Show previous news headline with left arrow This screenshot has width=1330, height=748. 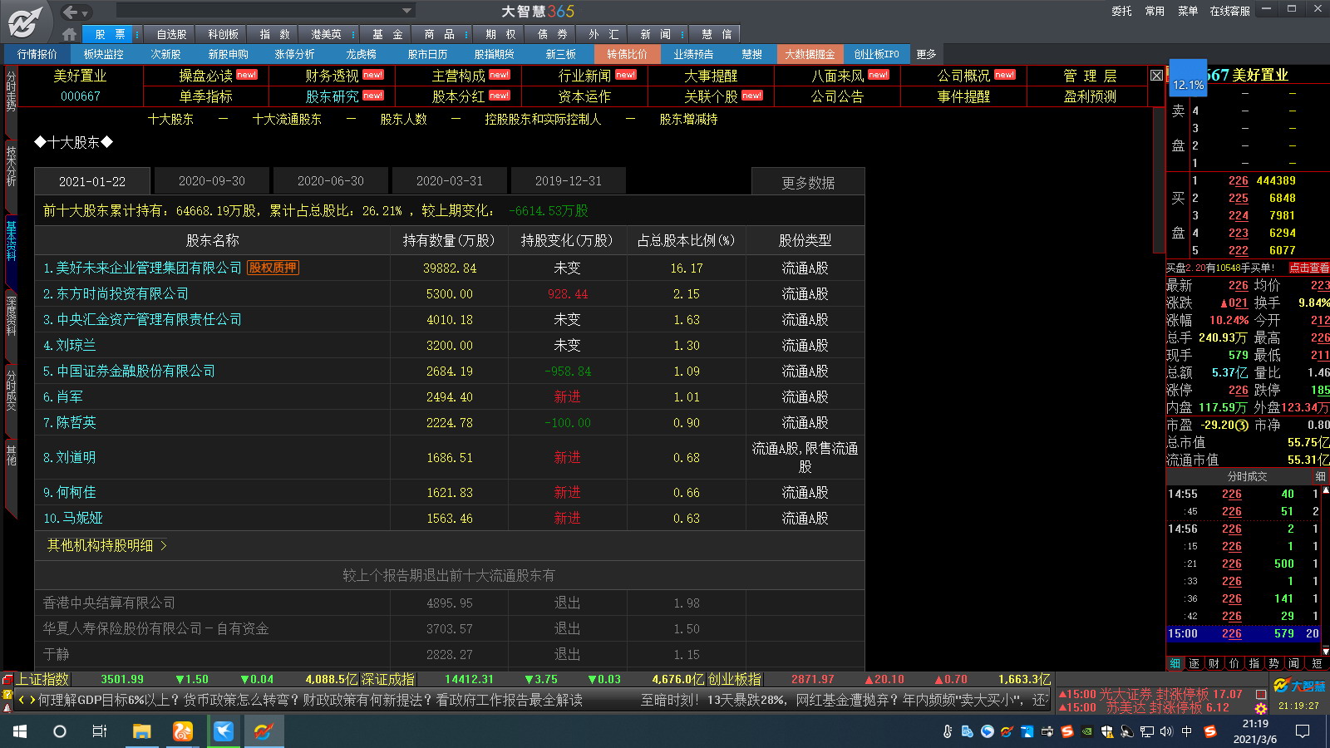coord(22,700)
